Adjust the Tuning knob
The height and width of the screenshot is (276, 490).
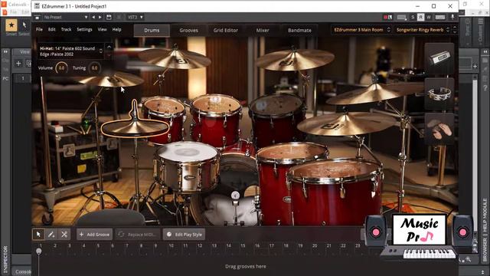pos(94,68)
